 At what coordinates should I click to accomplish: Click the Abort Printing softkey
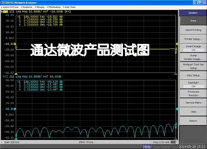193,30
